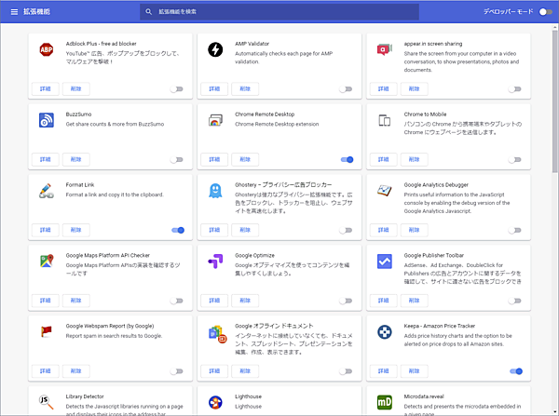Open the hamburger main menu
Screen dimensions: 559x416
click(14, 12)
